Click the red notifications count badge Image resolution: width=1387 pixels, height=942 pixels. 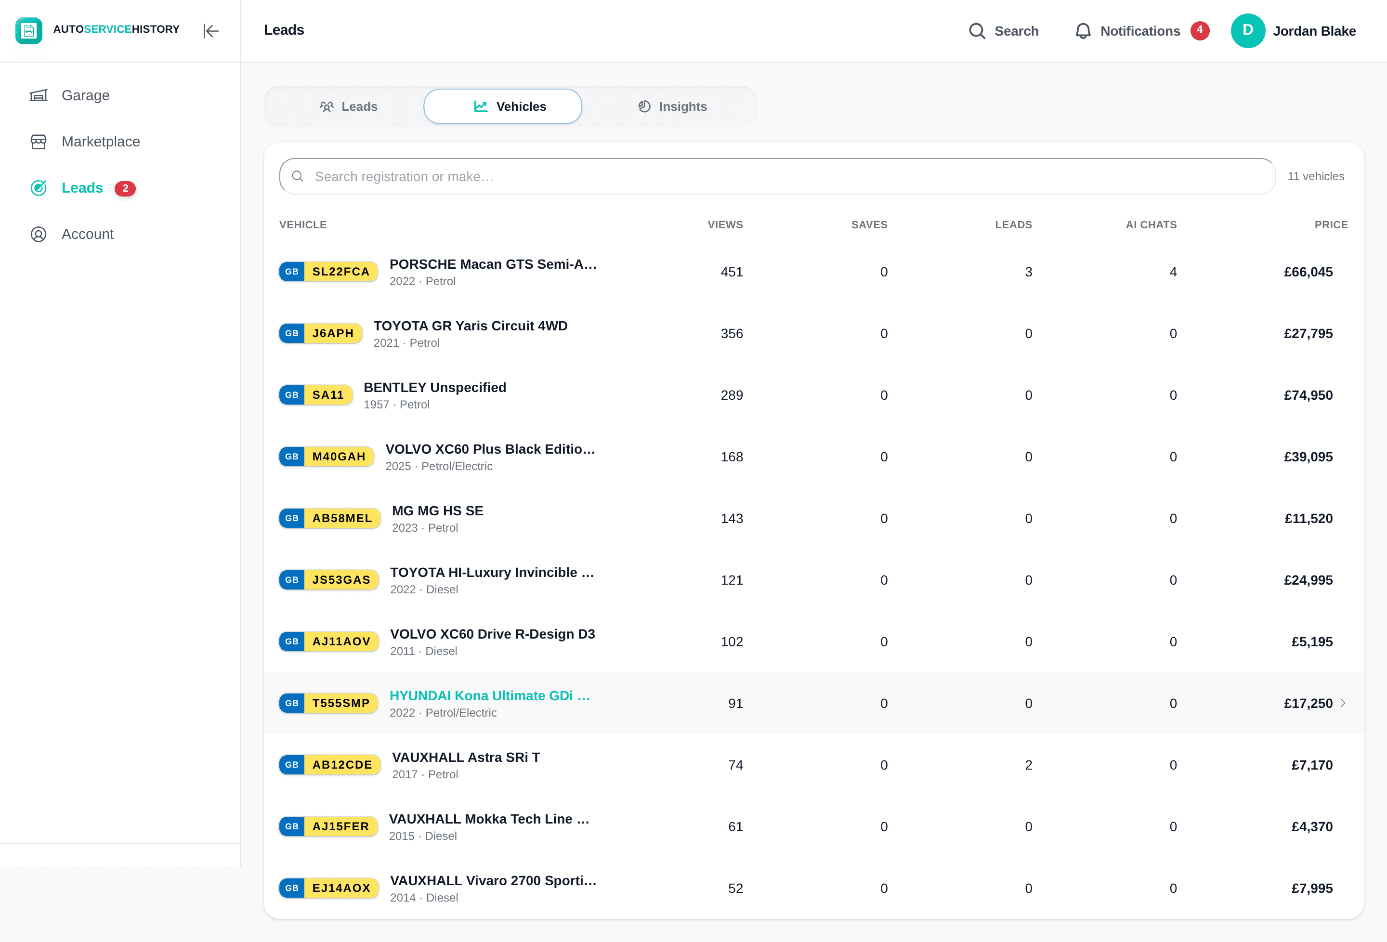1200,30
